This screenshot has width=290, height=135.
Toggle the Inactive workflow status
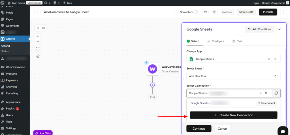coord(227,12)
